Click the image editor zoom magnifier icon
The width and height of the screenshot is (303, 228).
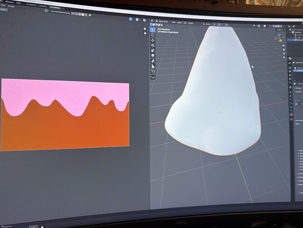pyautogui.click(x=145, y=29)
